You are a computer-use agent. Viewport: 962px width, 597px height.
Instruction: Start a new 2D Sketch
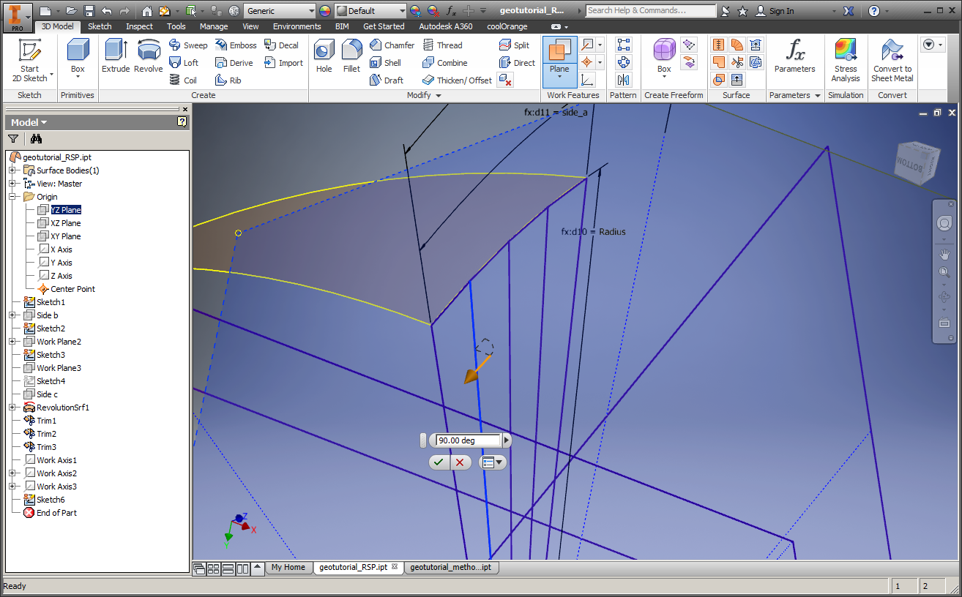pos(29,61)
